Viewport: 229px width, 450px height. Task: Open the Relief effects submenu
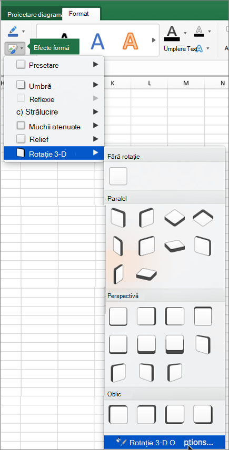(x=54, y=139)
